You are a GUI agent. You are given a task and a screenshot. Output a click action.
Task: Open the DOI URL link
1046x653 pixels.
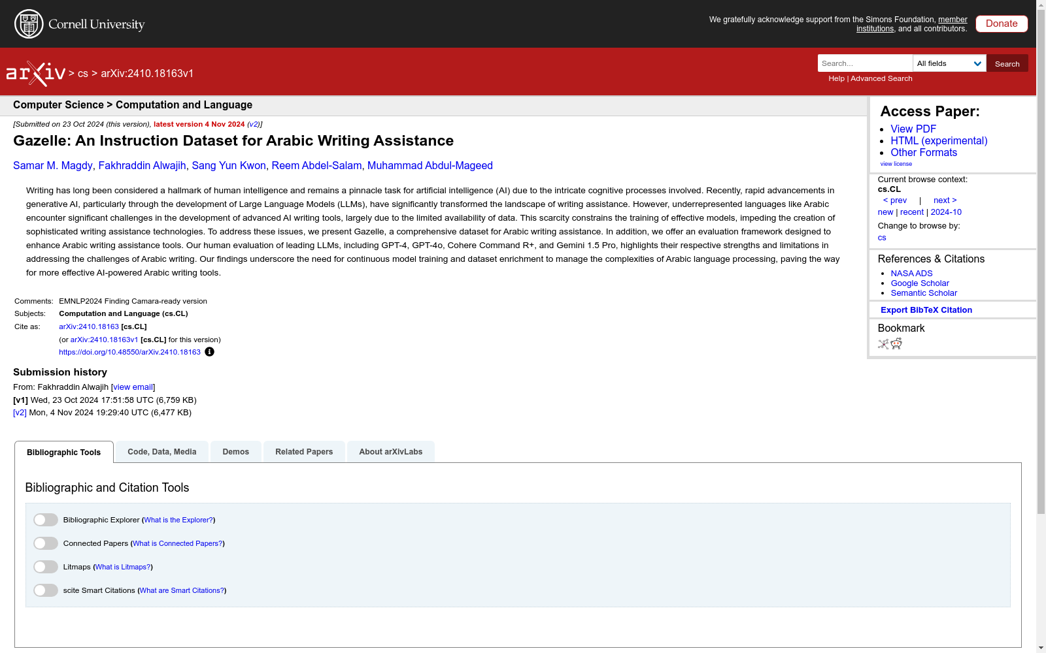click(x=129, y=352)
